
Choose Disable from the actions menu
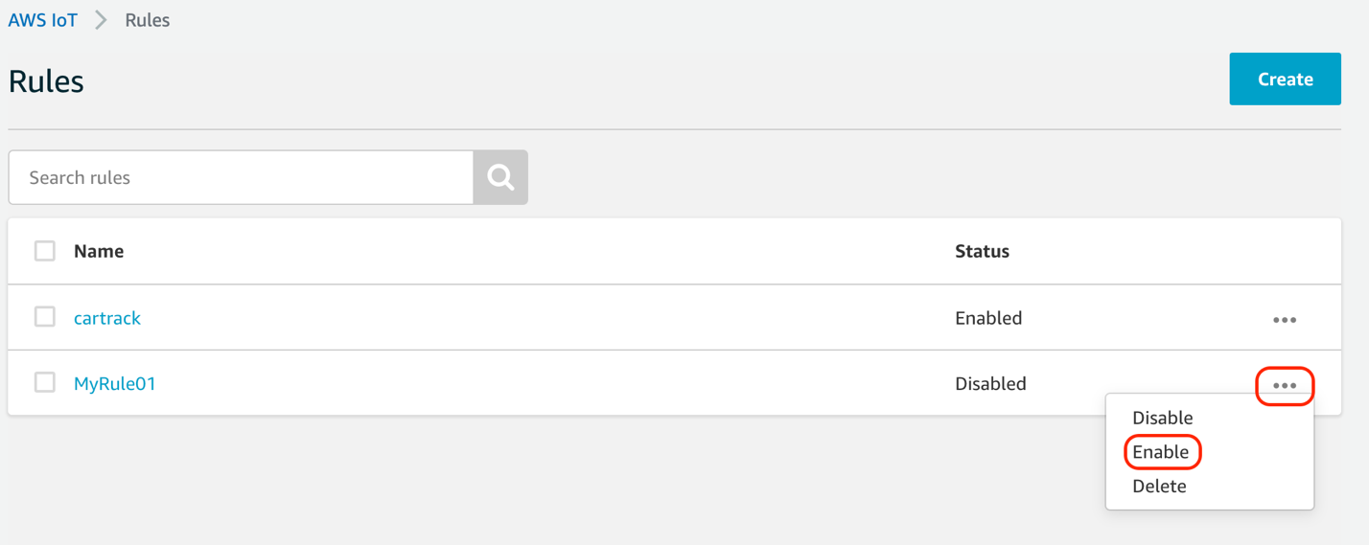click(x=1162, y=418)
